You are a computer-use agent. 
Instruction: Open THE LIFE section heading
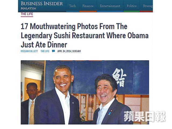click(27, 14)
